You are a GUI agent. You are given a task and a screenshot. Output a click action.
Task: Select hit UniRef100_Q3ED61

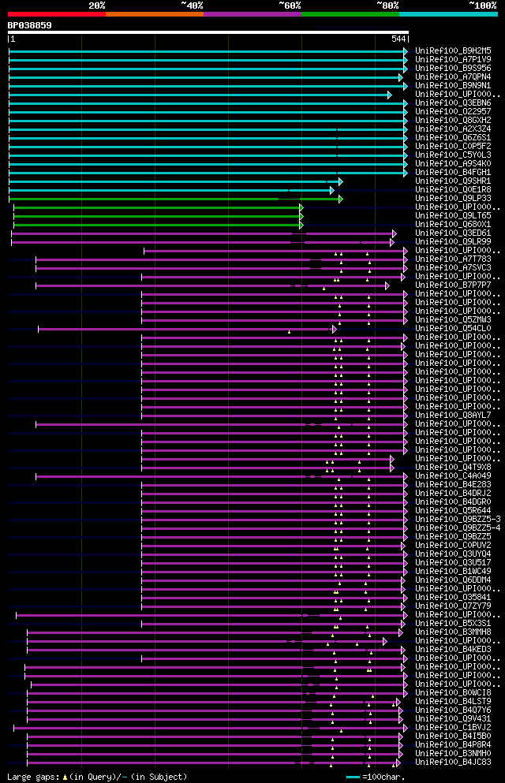click(x=453, y=233)
